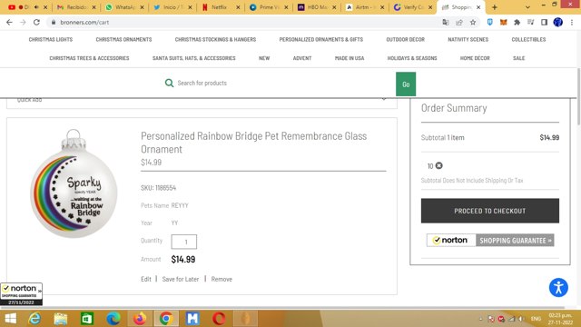Click the Norton Shopping Guarantee corner badge
Screen dimensions: 581x327
[x=21, y=294]
